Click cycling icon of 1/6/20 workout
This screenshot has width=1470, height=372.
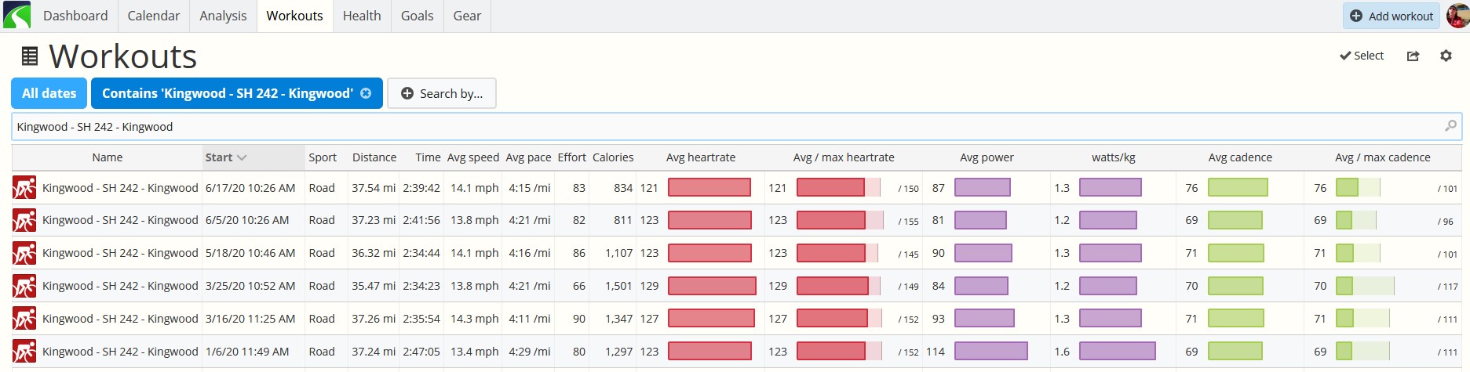[24, 352]
